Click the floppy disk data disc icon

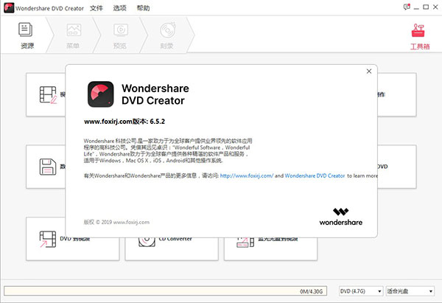pos(48,167)
